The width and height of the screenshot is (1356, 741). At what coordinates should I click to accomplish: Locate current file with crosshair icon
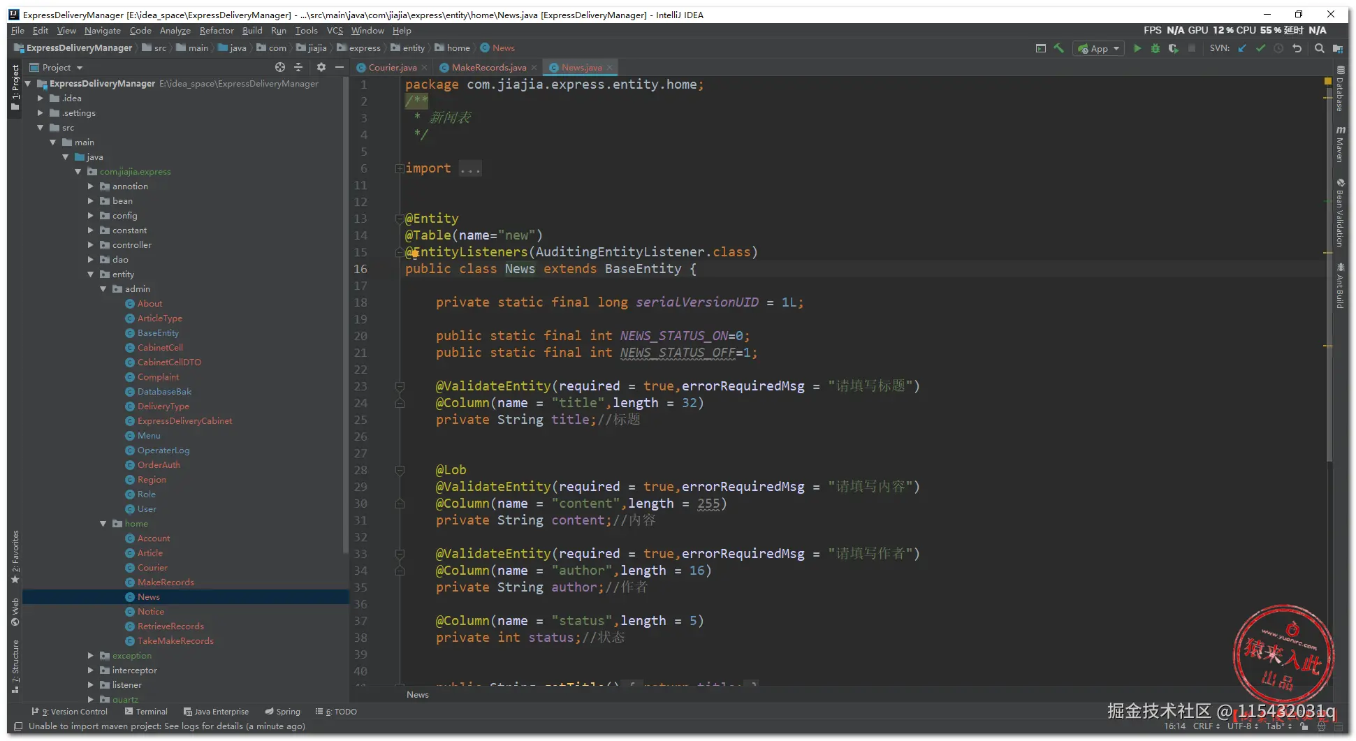(280, 67)
